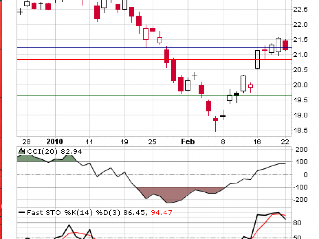Image resolution: width=319 pixels, height=239 pixels.
Task: Click the black legend dash before Fast STO
Action: (21, 213)
